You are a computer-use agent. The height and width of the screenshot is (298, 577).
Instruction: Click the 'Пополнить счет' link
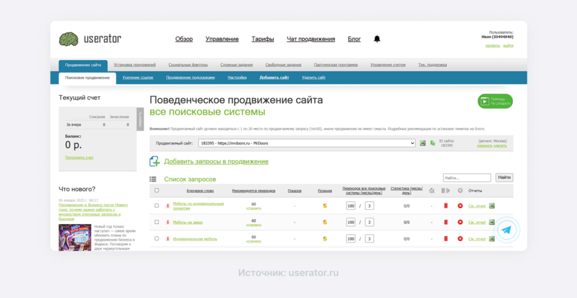(79, 158)
